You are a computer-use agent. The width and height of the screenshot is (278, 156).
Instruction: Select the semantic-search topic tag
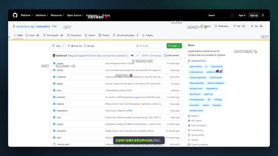pyautogui.click(x=196, y=110)
